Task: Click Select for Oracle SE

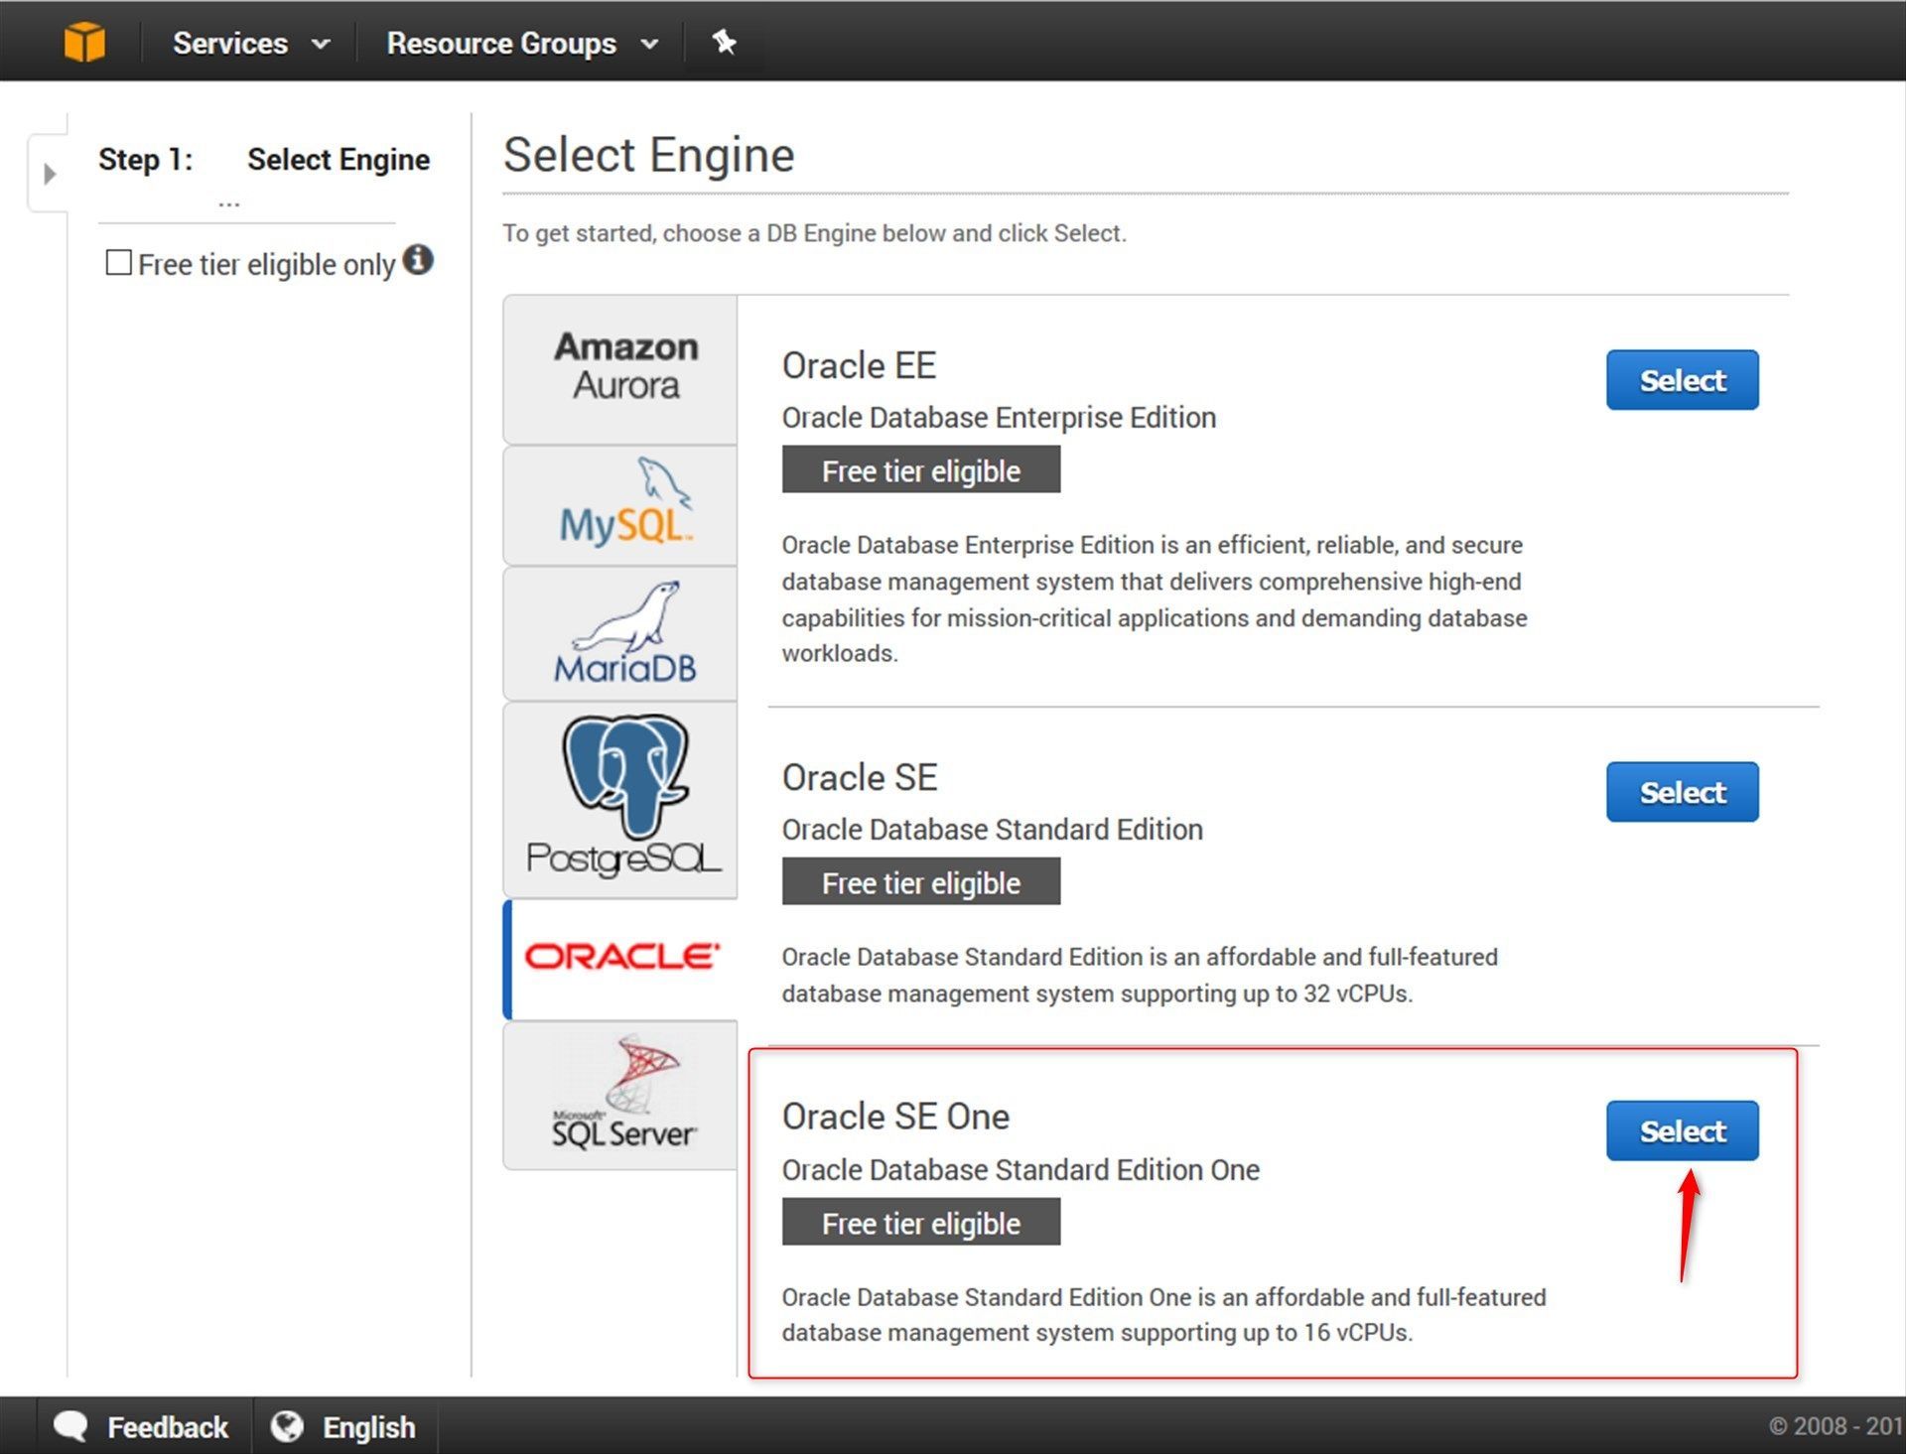Action: tap(1682, 792)
